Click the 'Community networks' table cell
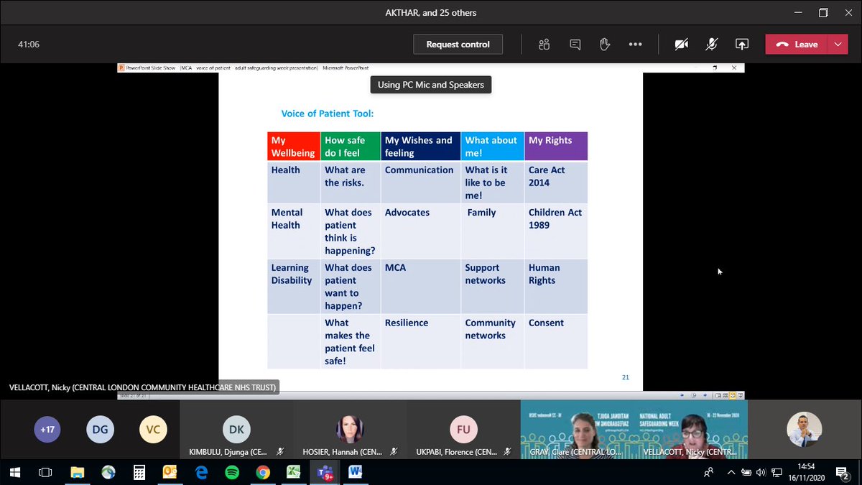 493,341
